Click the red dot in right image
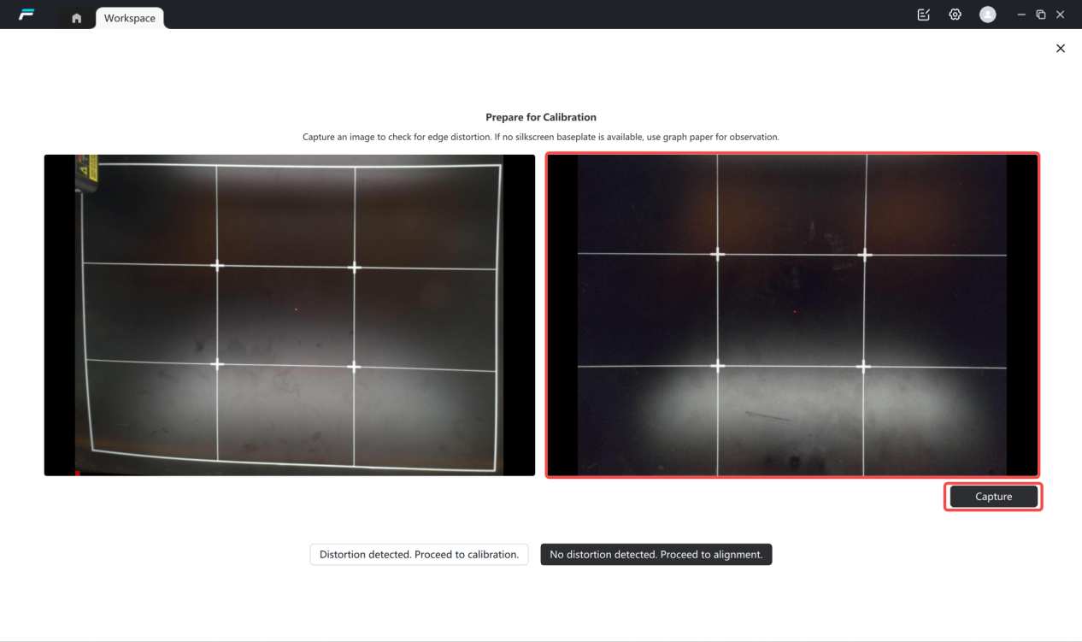Screen dimensions: 1082x642 pos(794,312)
